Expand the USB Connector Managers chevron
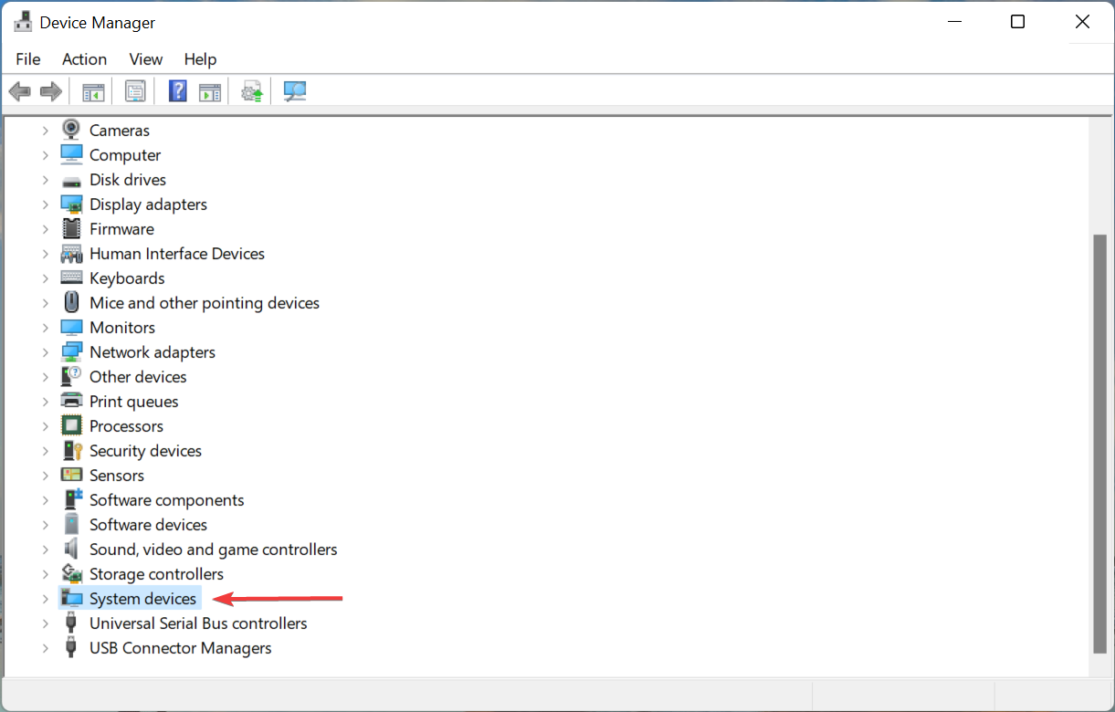1115x712 pixels. tap(45, 648)
